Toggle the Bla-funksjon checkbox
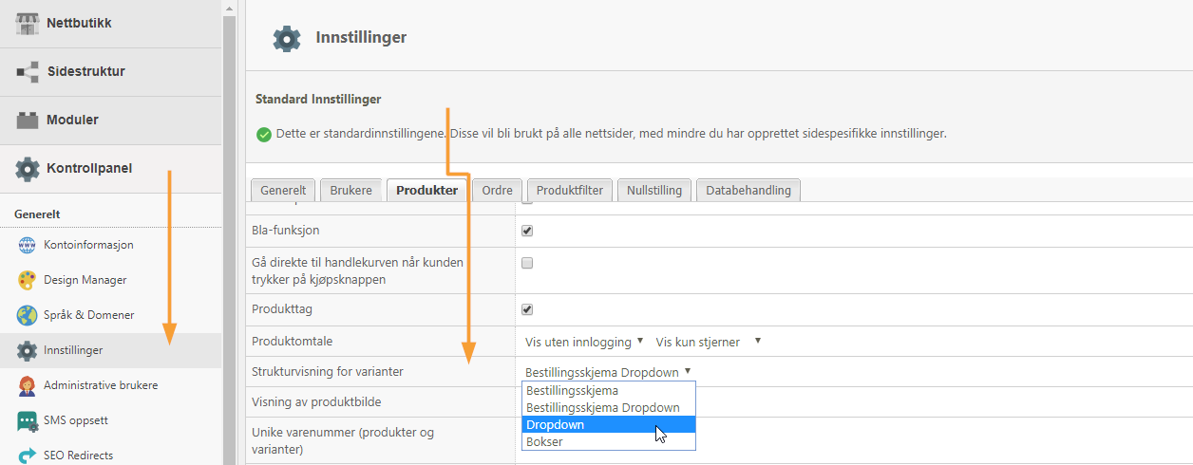 527,231
